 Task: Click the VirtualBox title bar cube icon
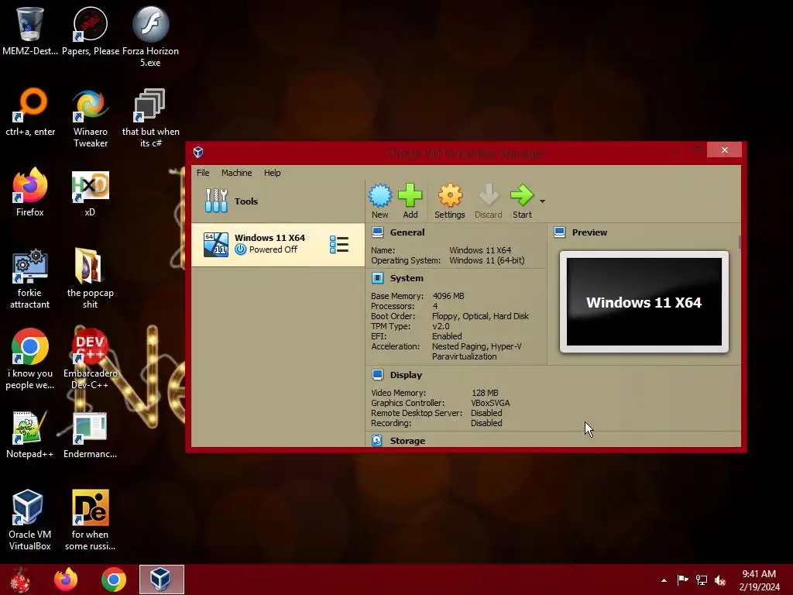(198, 152)
